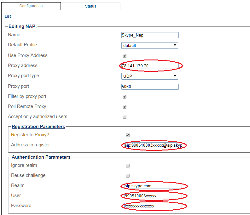Check the Ignore realm checkbox
The width and height of the screenshot is (250, 215).
coord(128,166)
